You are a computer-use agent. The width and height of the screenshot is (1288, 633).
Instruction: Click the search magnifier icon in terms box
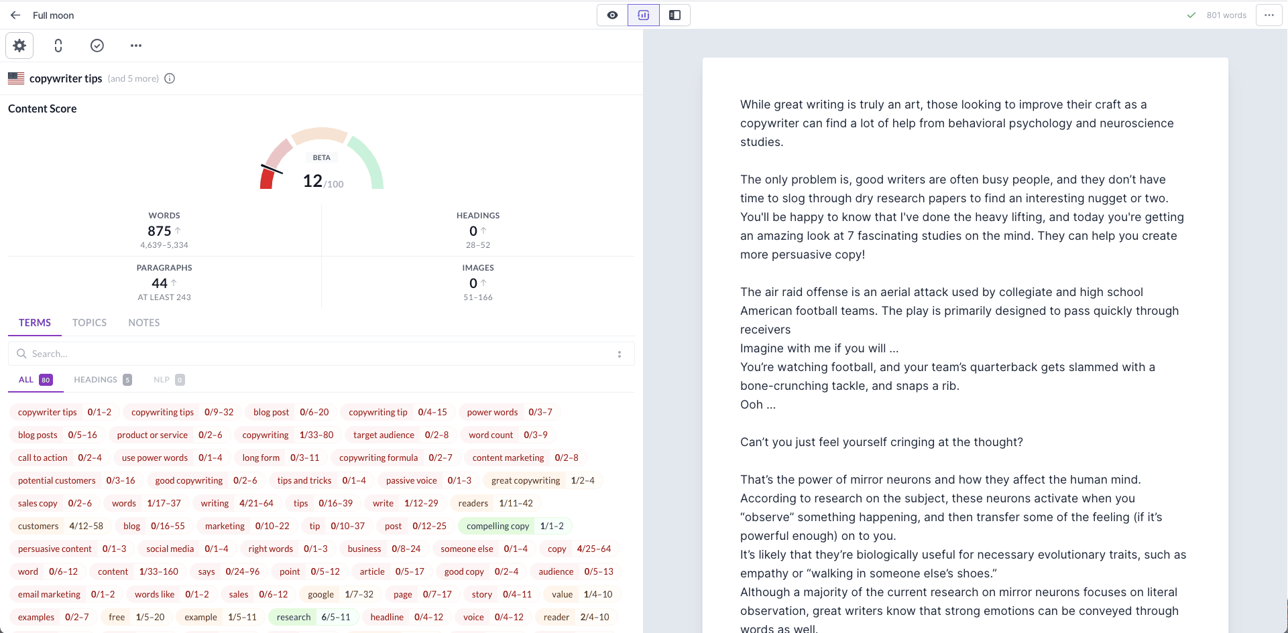(21, 354)
